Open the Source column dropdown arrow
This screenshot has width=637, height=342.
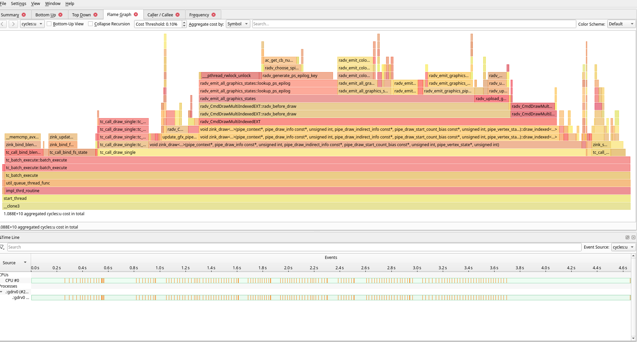pyautogui.click(x=25, y=263)
